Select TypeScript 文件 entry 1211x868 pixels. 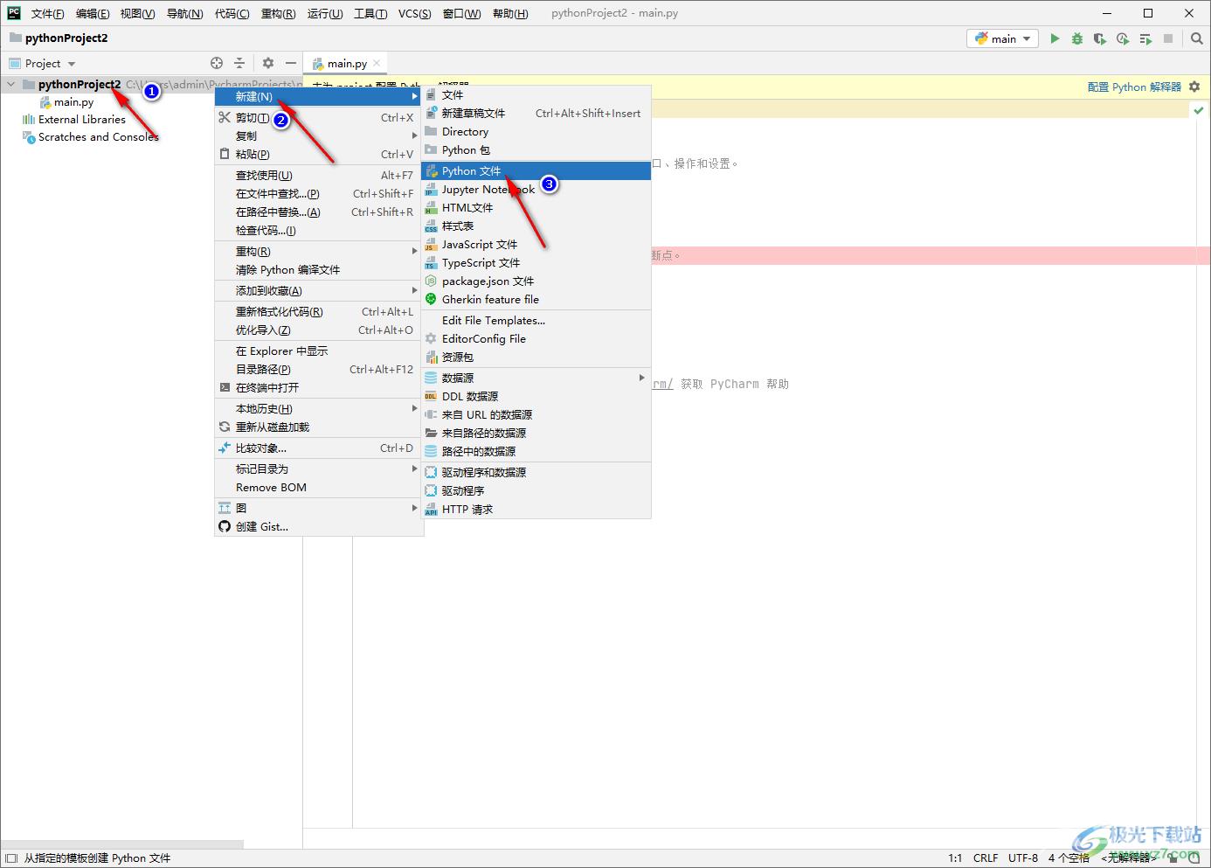[536, 263]
